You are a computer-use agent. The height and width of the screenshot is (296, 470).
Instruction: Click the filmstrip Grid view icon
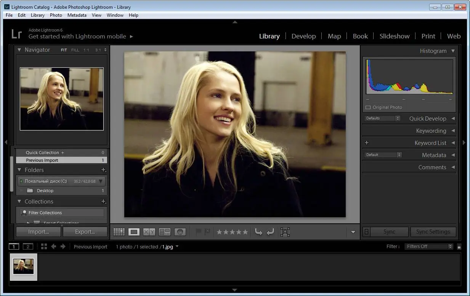[44, 247]
